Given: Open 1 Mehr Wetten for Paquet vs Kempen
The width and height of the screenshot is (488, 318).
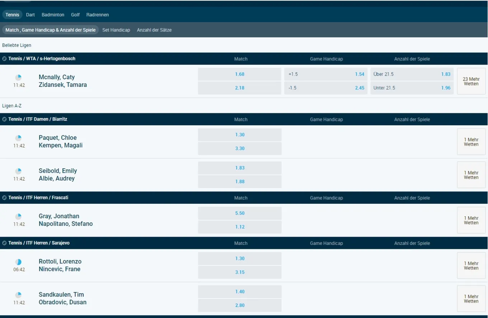Looking at the screenshot, I should point(471,142).
